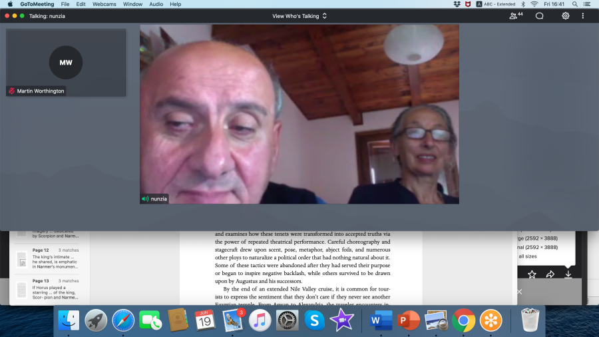Open the attendees list showing 44

[516, 16]
